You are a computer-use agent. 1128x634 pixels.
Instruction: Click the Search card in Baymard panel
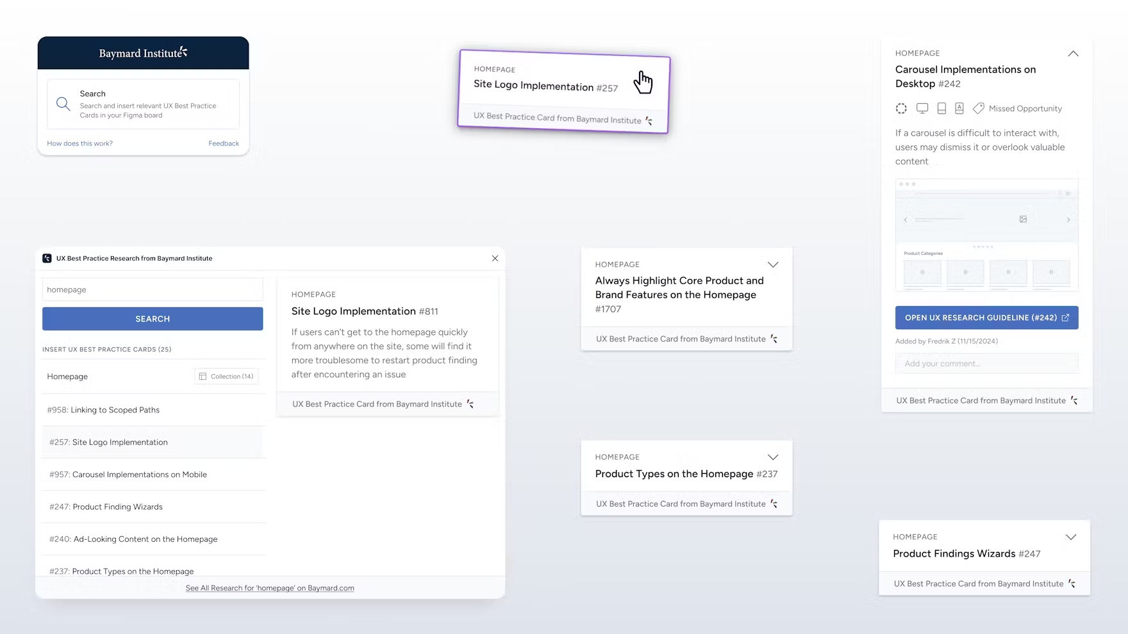pyautogui.click(x=143, y=104)
